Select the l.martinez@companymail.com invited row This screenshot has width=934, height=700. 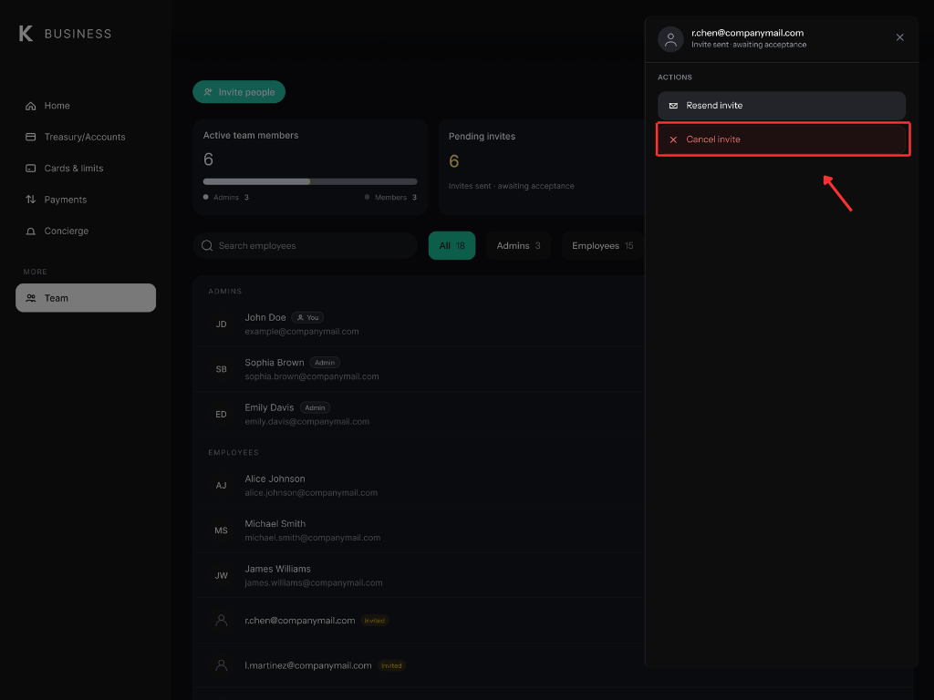click(x=419, y=665)
